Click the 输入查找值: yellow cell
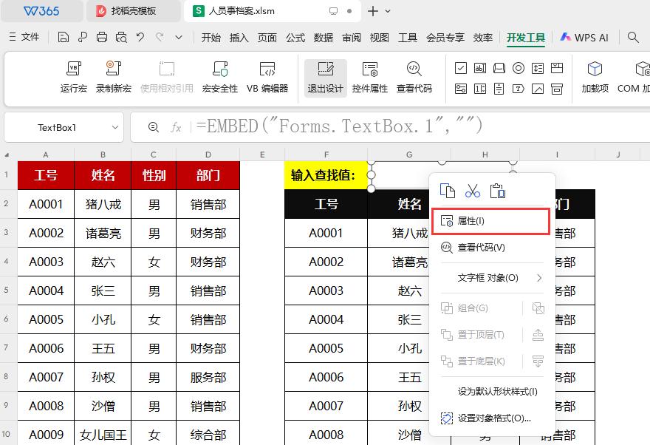Image resolution: width=650 pixels, height=445 pixels. pos(326,175)
